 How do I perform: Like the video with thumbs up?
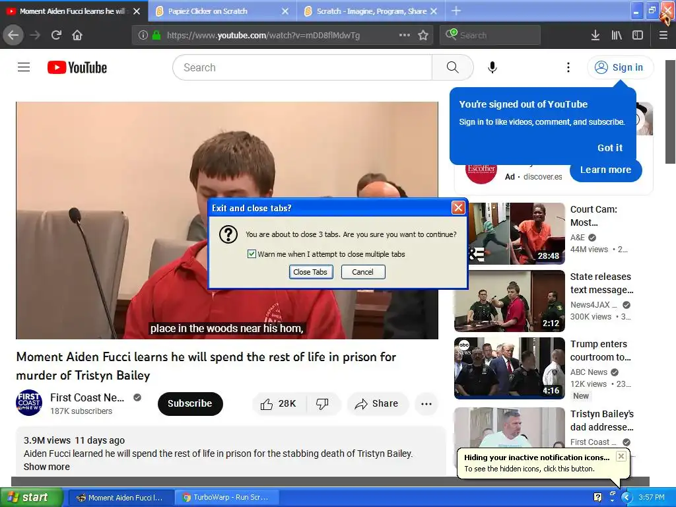[279, 404]
